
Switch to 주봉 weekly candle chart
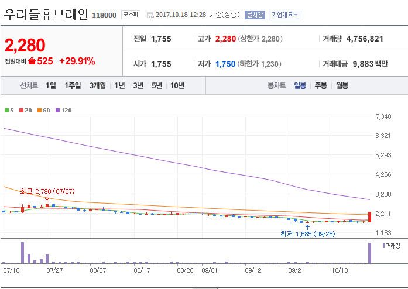pyautogui.click(x=321, y=85)
